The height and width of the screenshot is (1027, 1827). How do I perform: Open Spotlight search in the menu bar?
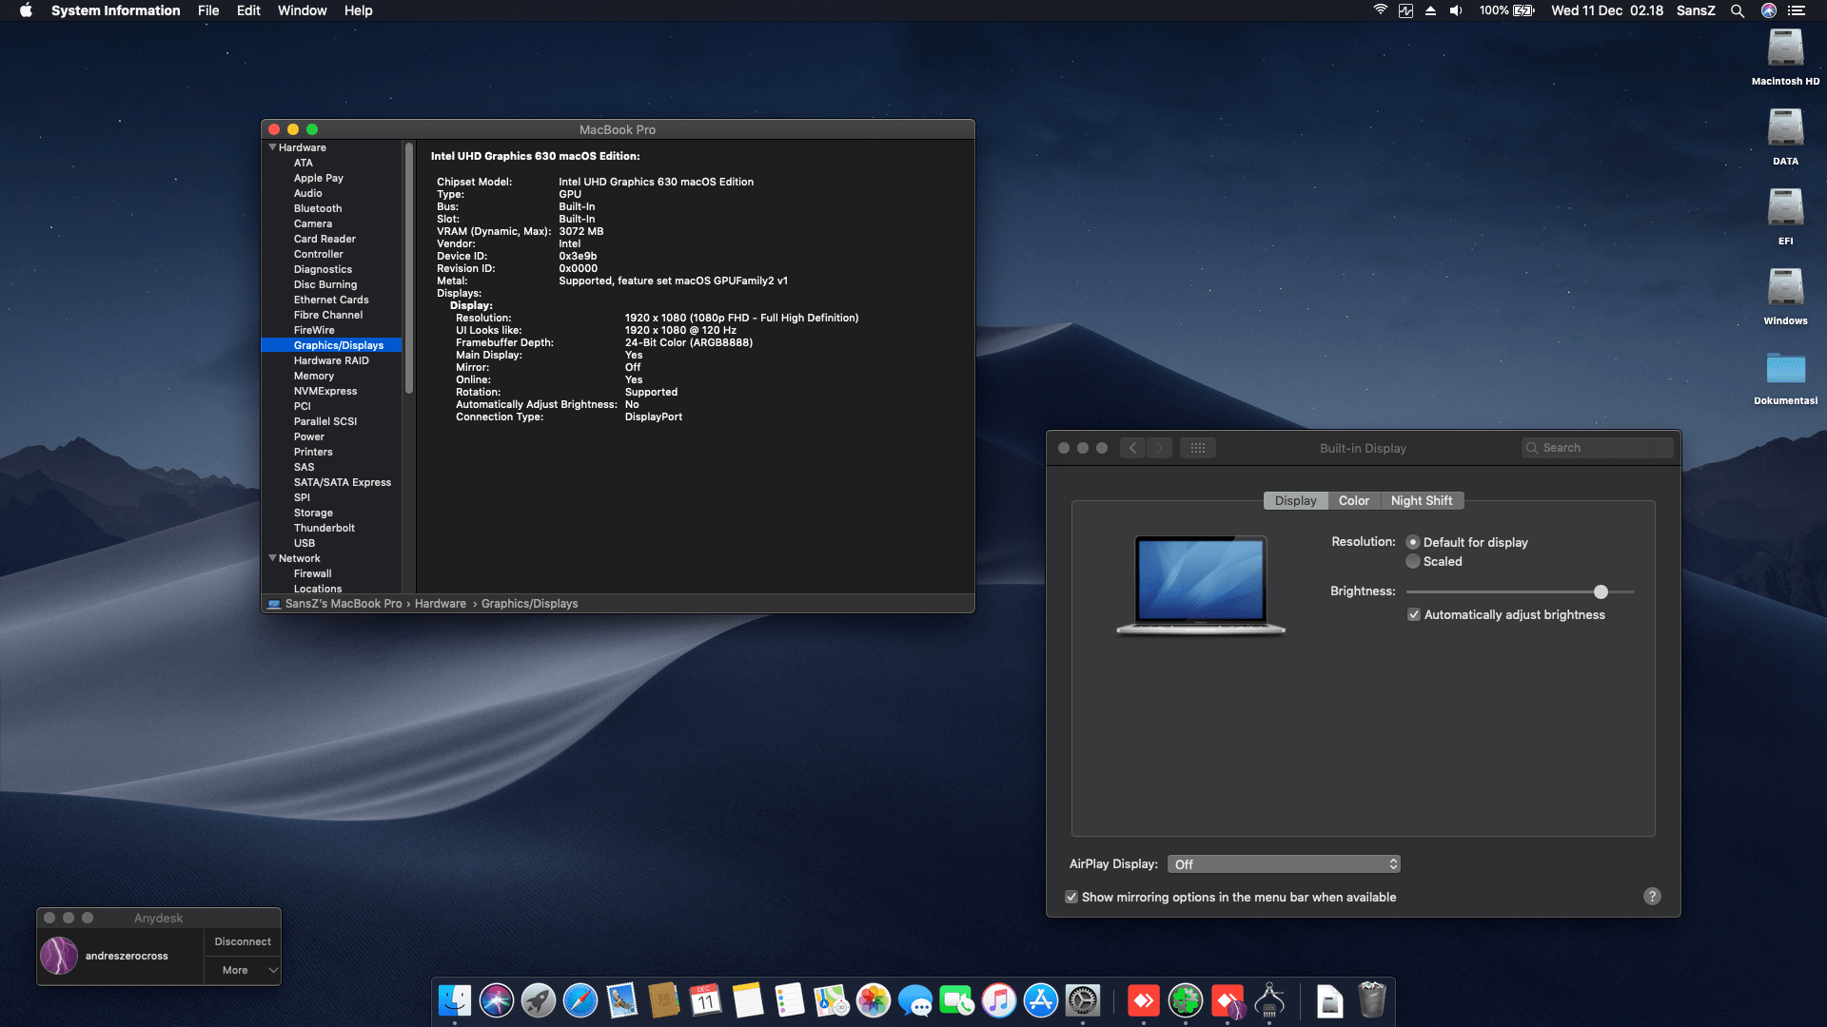pos(1738,10)
